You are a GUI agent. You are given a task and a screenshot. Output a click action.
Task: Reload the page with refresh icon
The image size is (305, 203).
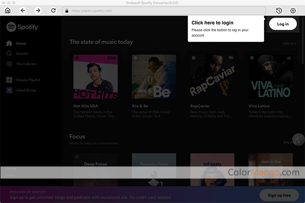(x=53, y=10)
